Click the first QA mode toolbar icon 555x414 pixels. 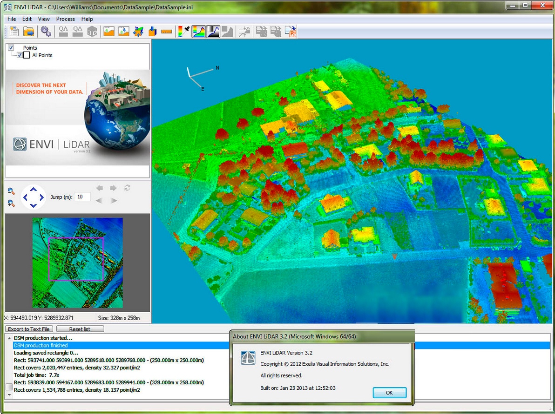(63, 32)
